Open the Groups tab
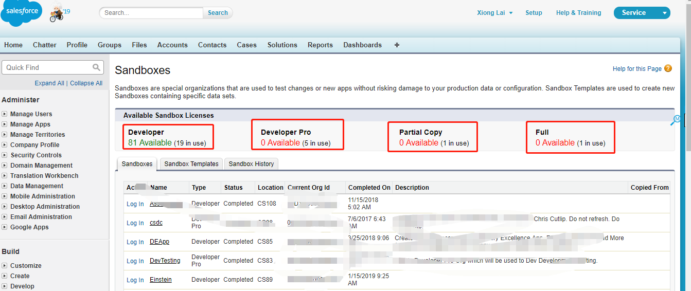This screenshot has height=291, width=691. click(x=110, y=45)
